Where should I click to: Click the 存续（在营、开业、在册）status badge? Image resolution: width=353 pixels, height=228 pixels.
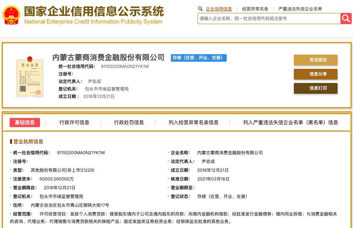point(198,58)
